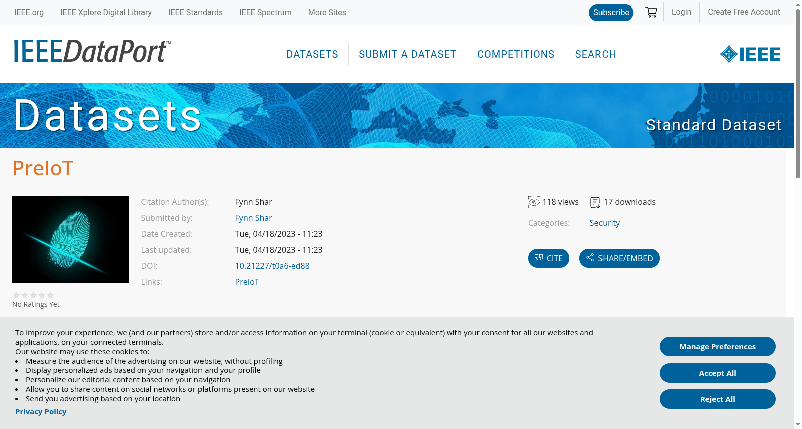Click the third rating star
Viewport: 802px width, 429px height.
[33, 295]
